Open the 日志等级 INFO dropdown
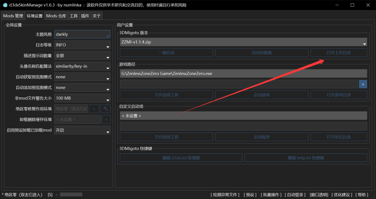The height and width of the screenshot is (199, 376). click(82, 45)
